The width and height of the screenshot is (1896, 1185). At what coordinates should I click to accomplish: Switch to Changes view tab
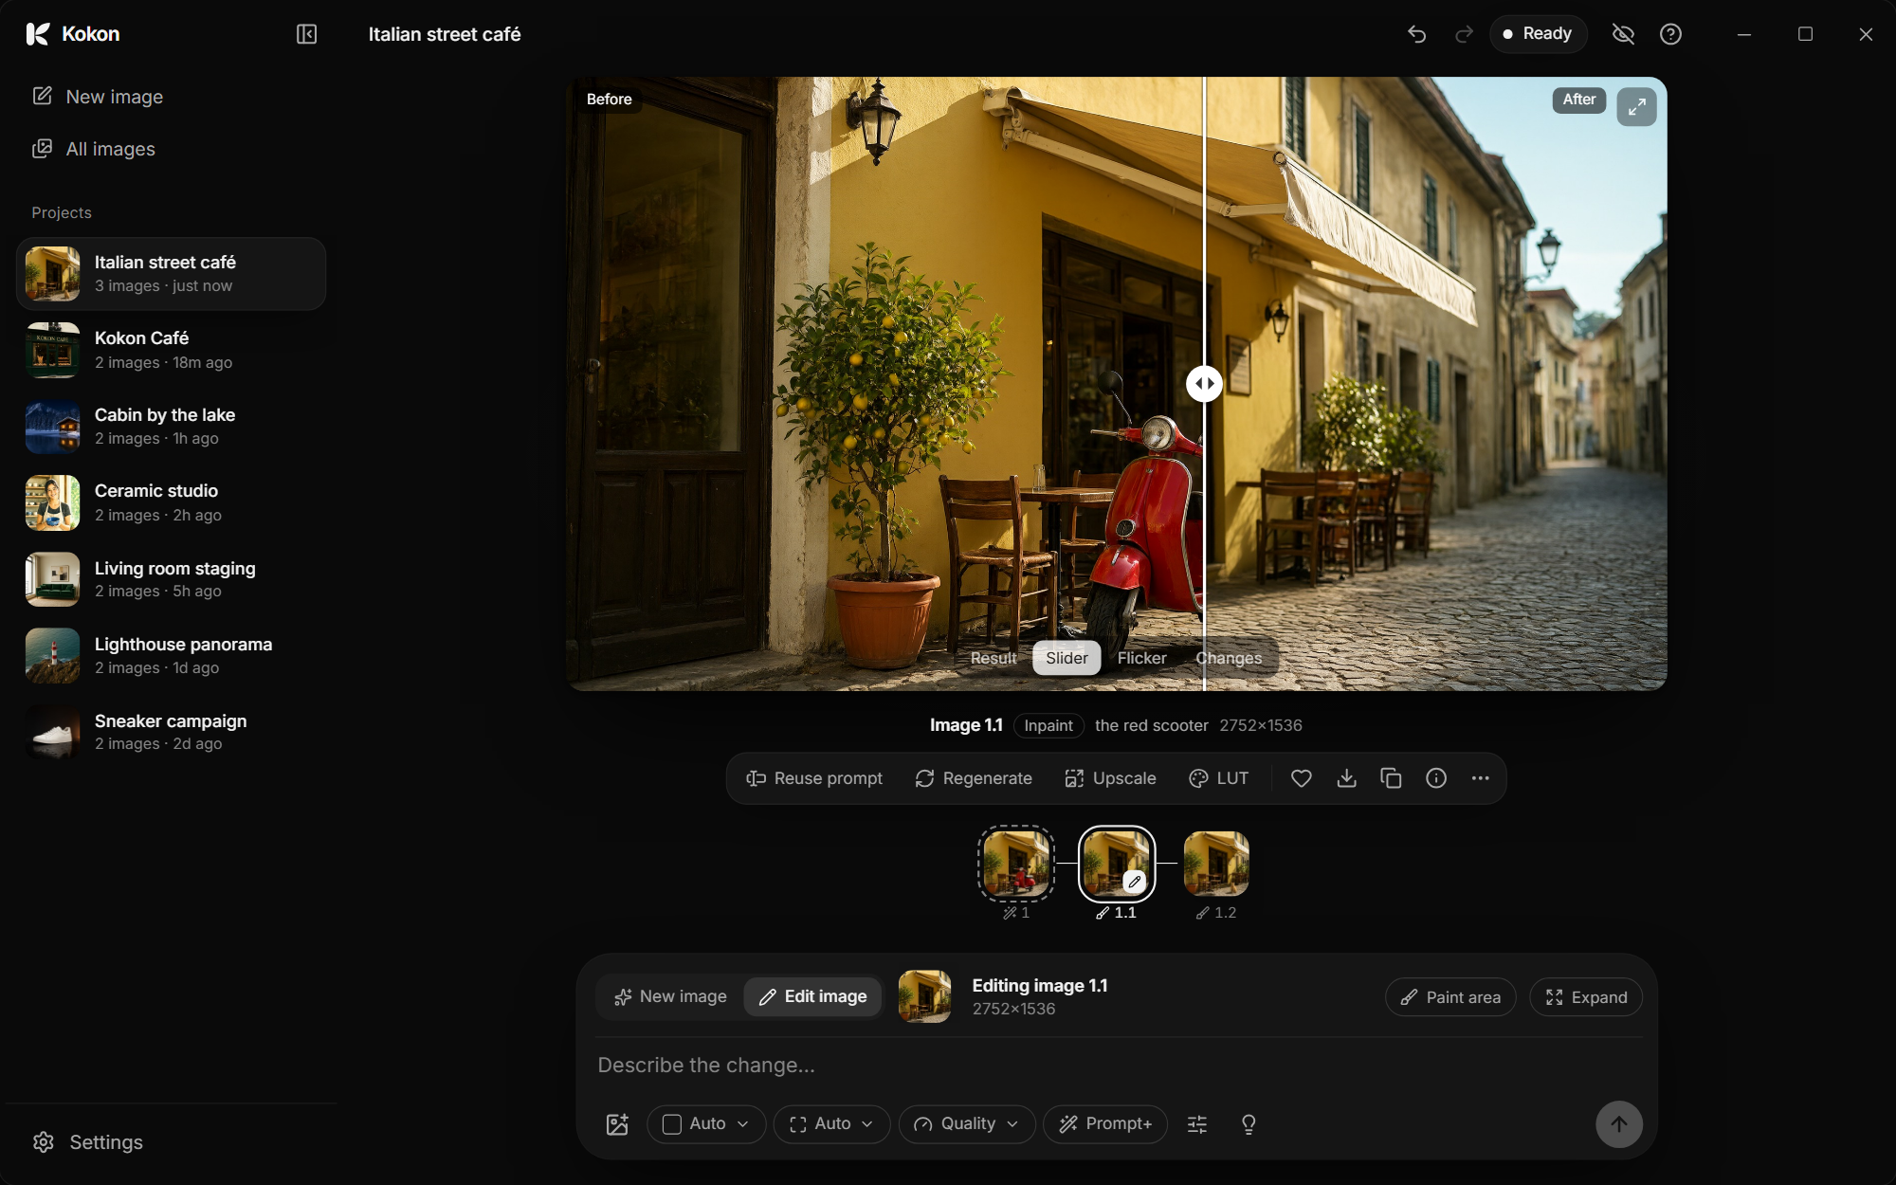pyautogui.click(x=1229, y=658)
